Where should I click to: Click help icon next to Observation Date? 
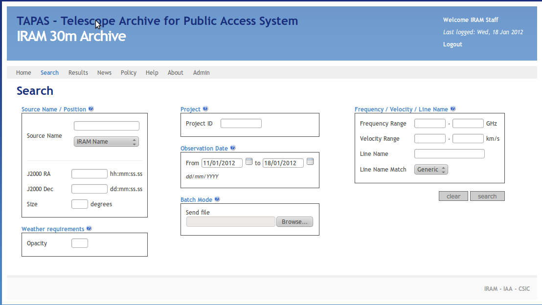pyautogui.click(x=233, y=148)
